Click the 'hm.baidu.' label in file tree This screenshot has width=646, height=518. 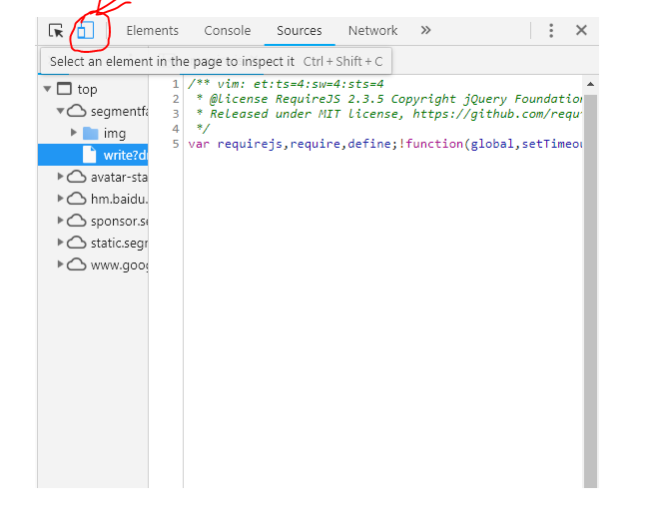[119, 199]
